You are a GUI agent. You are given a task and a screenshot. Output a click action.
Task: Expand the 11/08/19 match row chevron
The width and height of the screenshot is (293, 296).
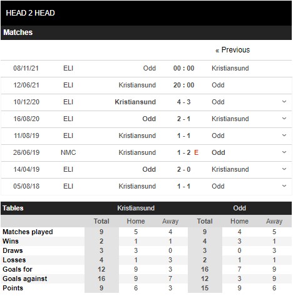[284, 136]
